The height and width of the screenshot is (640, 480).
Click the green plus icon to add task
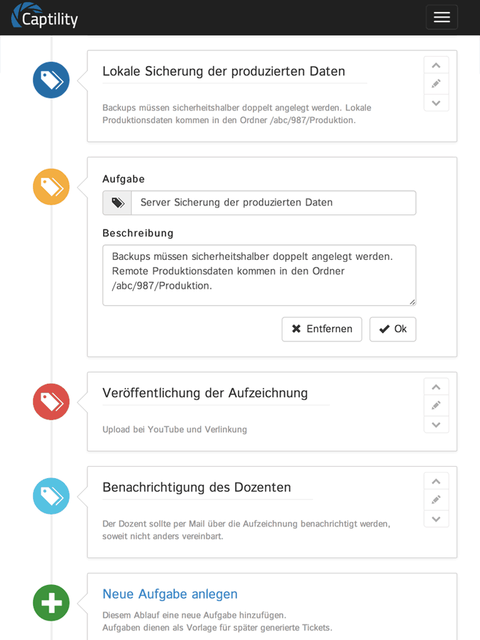tap(51, 603)
